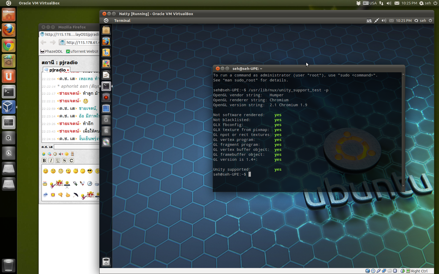Insert the sunglasses emoticon in chat
Viewport: 439px width, 274px height.
(90, 171)
